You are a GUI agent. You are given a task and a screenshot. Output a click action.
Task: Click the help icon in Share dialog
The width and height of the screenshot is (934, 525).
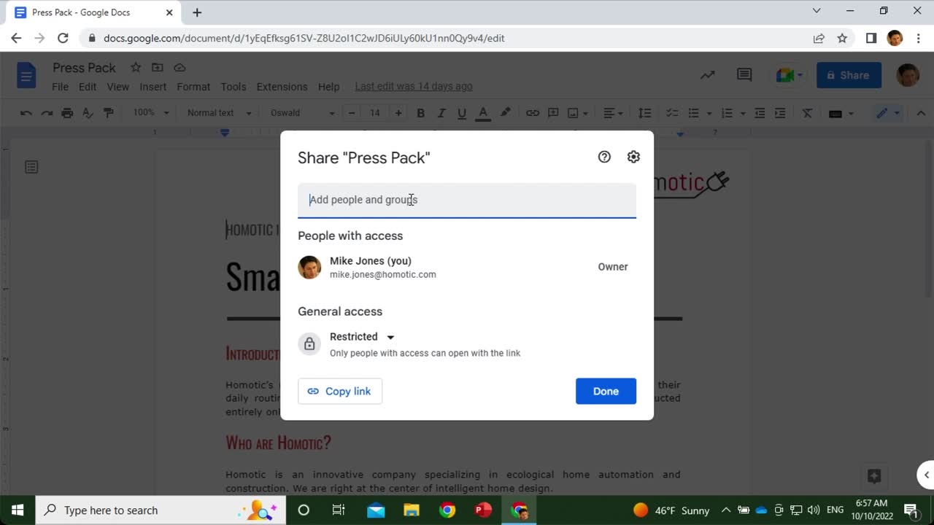click(x=604, y=157)
